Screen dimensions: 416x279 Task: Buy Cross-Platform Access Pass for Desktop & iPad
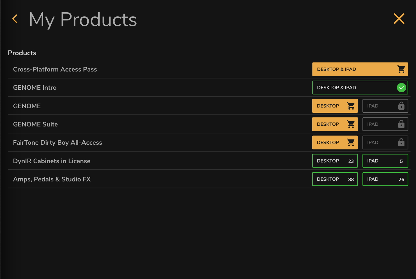[360, 69]
